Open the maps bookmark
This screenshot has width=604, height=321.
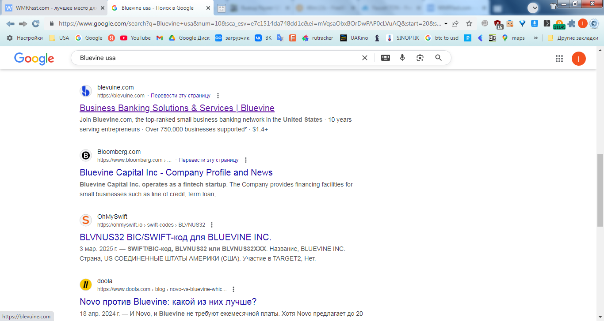click(x=513, y=38)
